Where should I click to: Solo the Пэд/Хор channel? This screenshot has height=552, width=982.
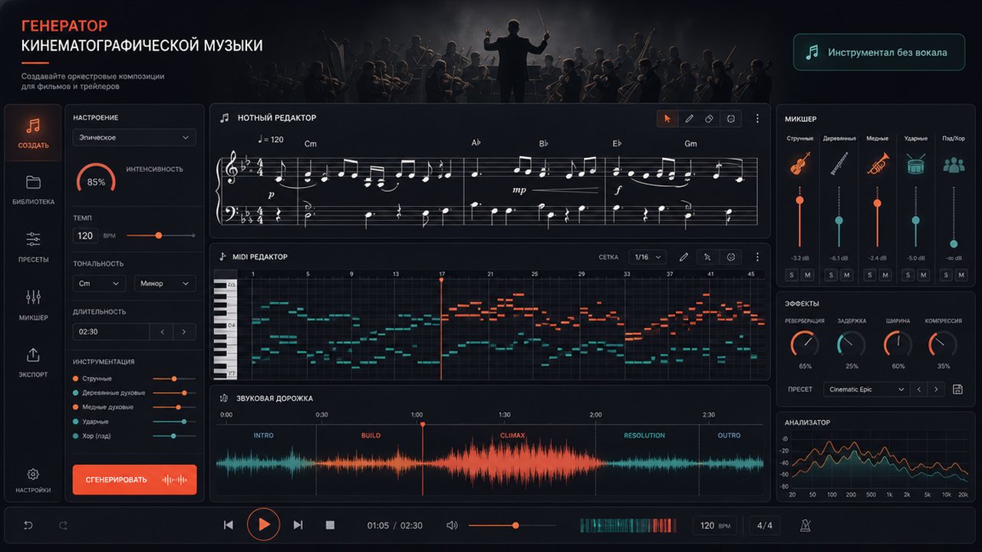(x=945, y=274)
